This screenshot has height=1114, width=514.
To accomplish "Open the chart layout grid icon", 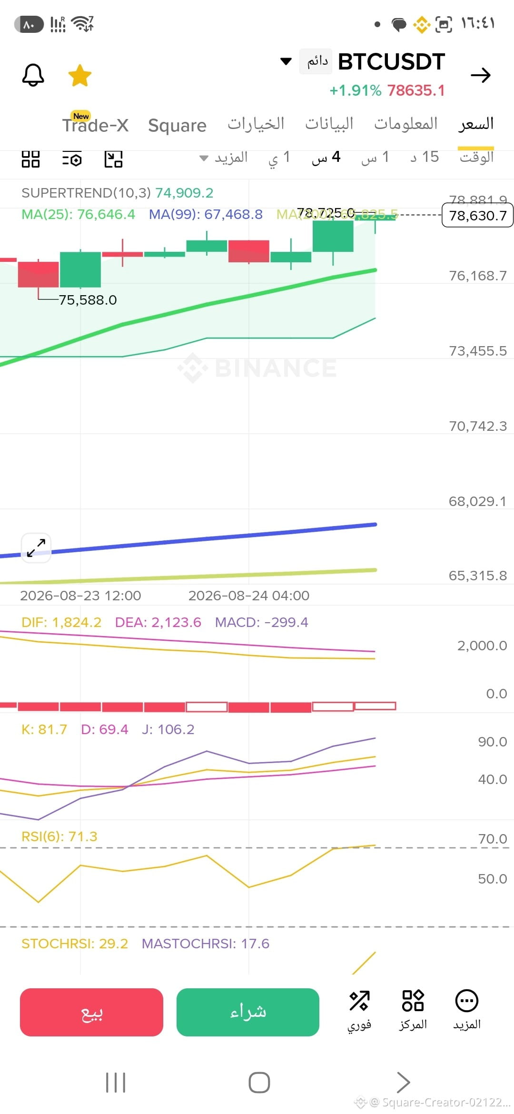I will (x=30, y=159).
